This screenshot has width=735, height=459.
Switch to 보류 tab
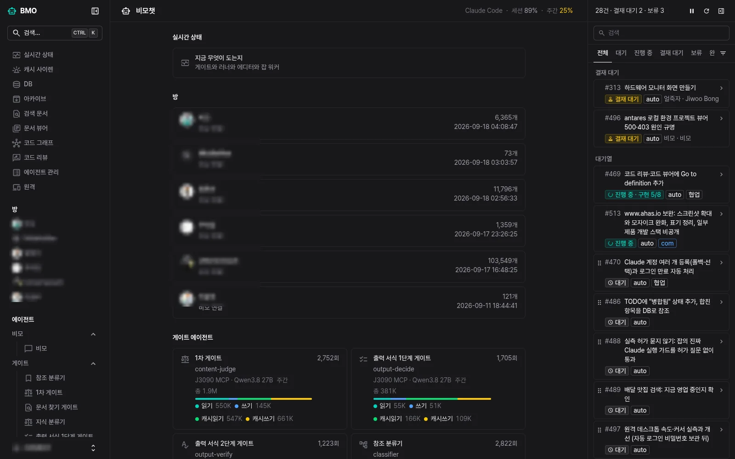coord(696,53)
